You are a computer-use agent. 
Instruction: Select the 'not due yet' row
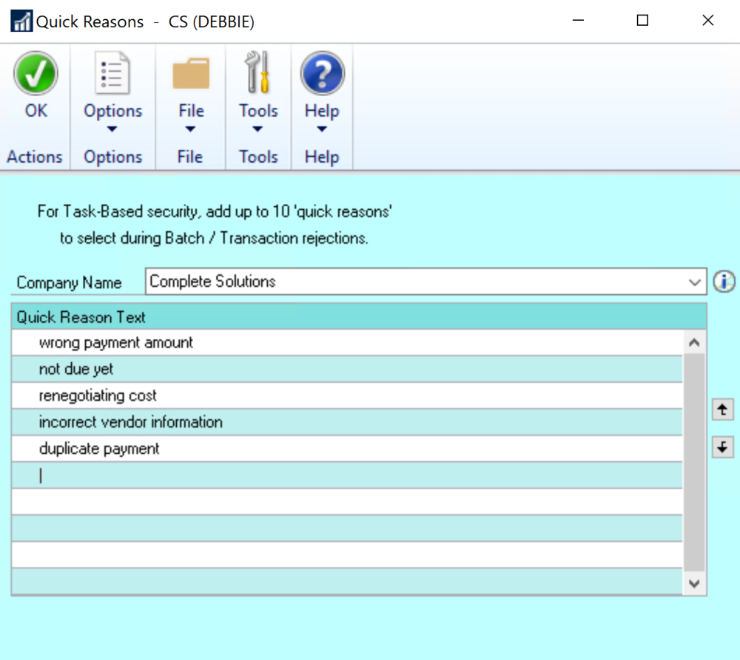pos(347,369)
